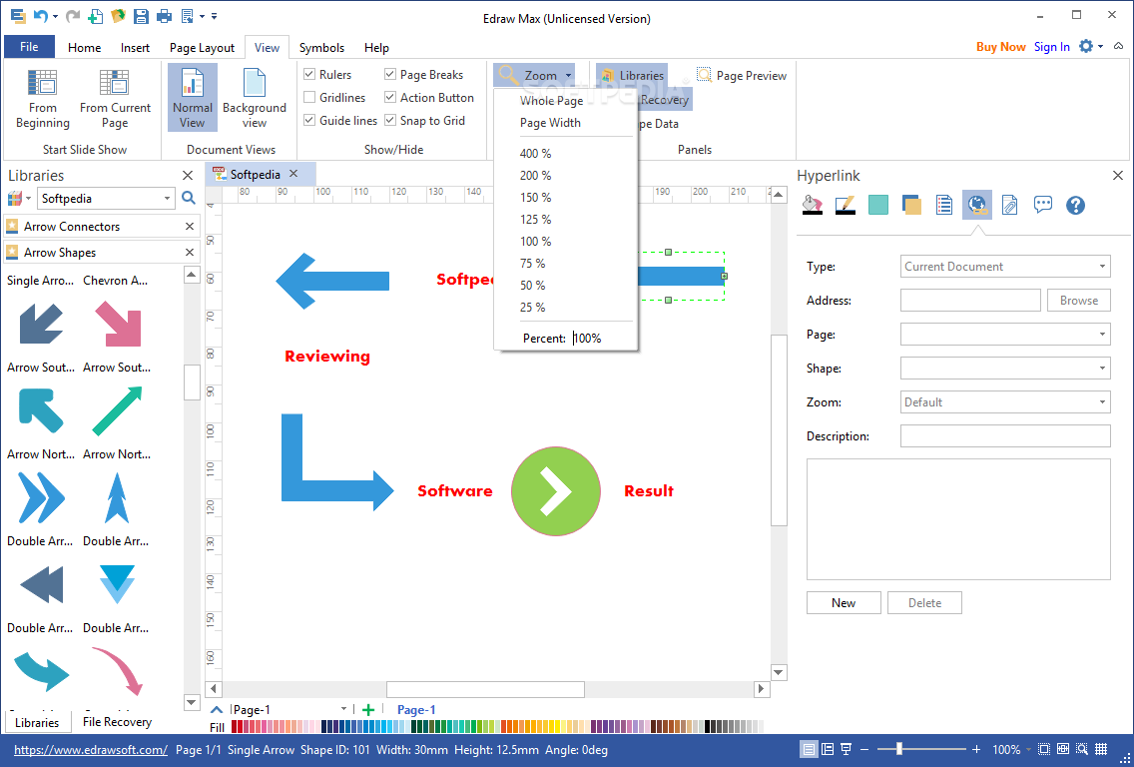Enable the Gridlines checkbox

(x=309, y=97)
